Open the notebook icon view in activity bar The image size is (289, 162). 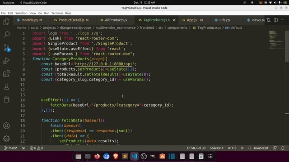[x=6, y=99]
